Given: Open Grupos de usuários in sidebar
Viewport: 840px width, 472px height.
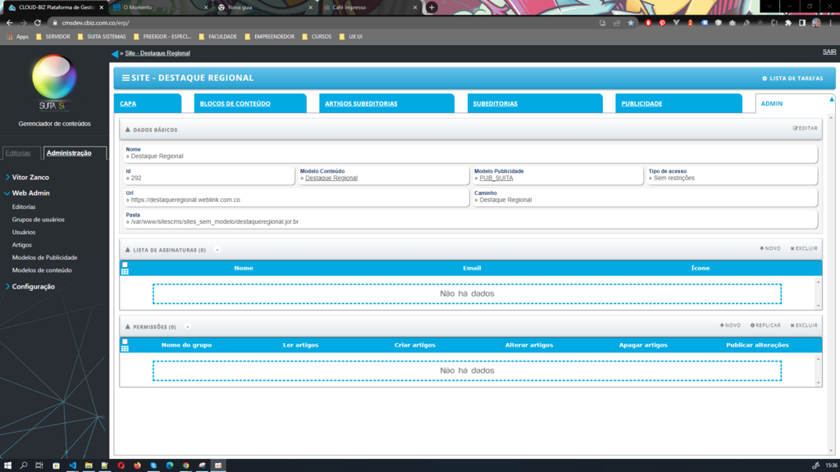Looking at the screenshot, I should 38,220.
